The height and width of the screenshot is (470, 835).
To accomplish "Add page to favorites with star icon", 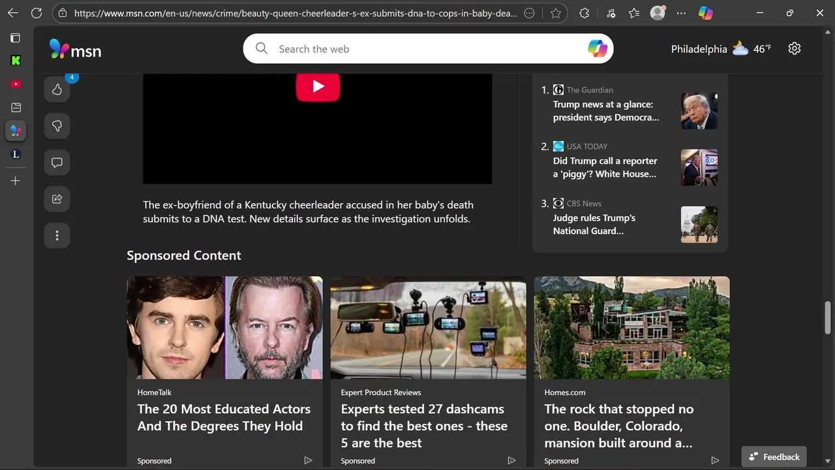I will tap(555, 13).
